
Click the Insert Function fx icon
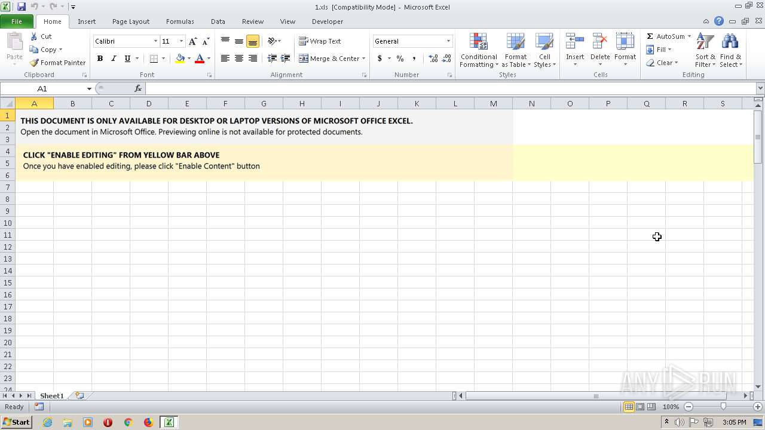click(x=138, y=88)
